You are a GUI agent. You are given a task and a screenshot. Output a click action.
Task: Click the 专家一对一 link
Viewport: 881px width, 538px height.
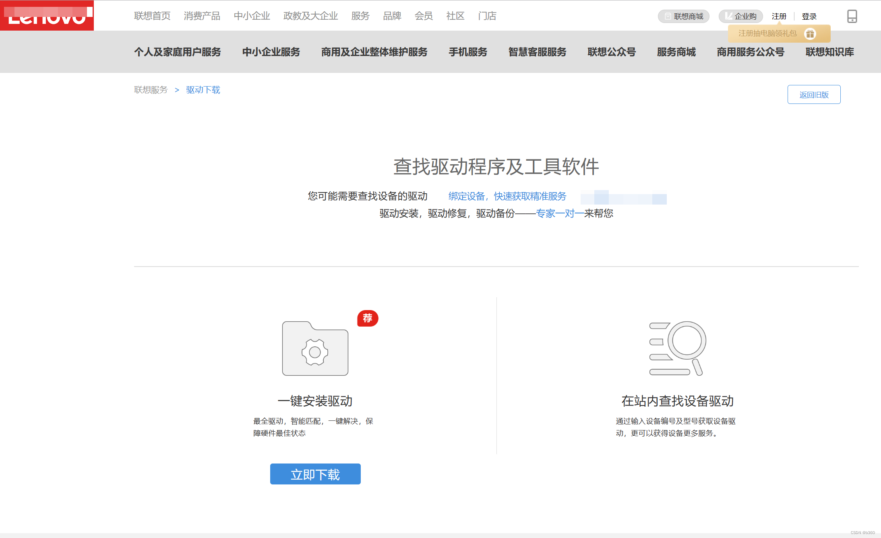560,213
